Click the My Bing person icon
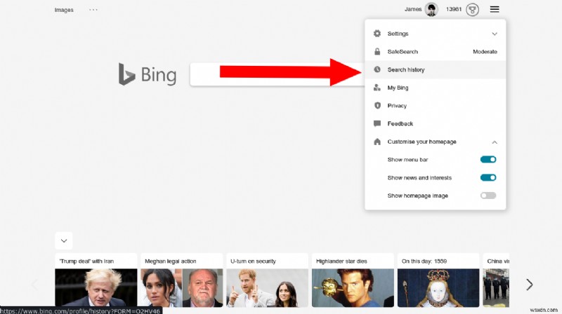This screenshot has height=314, width=562. pyautogui.click(x=377, y=88)
